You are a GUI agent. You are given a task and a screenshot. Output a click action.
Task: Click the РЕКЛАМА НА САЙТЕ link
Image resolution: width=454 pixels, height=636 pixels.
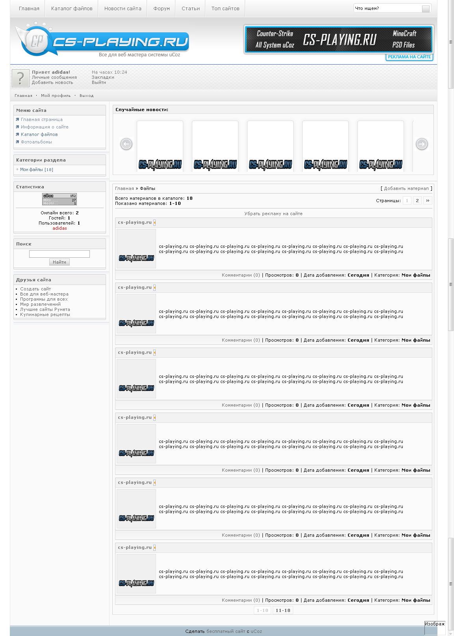[x=409, y=57]
